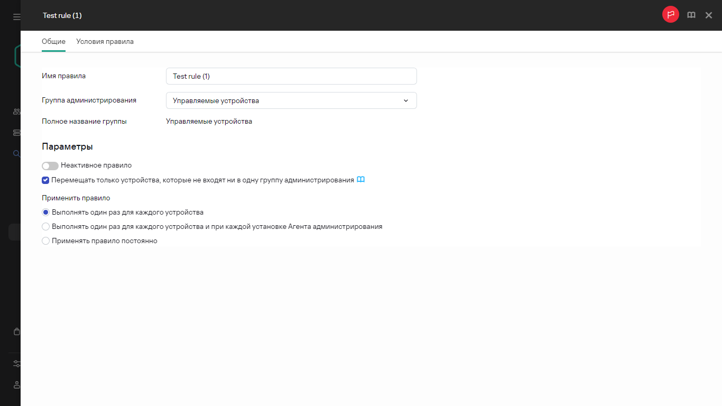Click the chevron arrow of Управляемые устройства
Screen dimensions: 722x406
pyautogui.click(x=406, y=100)
